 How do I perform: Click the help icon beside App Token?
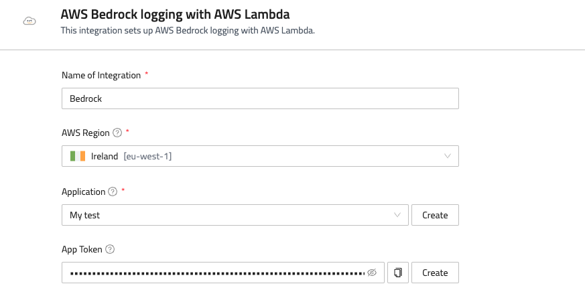(x=110, y=249)
